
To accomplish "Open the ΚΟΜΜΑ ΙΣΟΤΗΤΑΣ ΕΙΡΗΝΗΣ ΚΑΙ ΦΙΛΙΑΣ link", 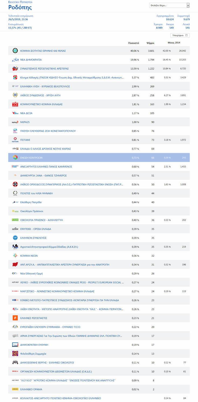I will 43,51.
